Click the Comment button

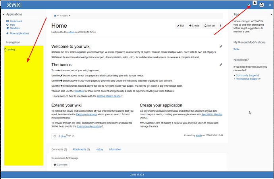click(x=60, y=165)
